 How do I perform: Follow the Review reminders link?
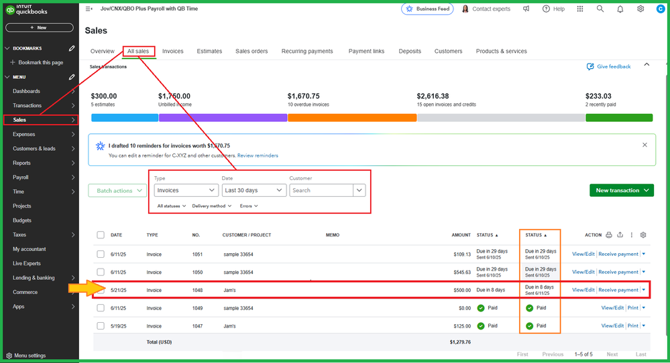258,155
